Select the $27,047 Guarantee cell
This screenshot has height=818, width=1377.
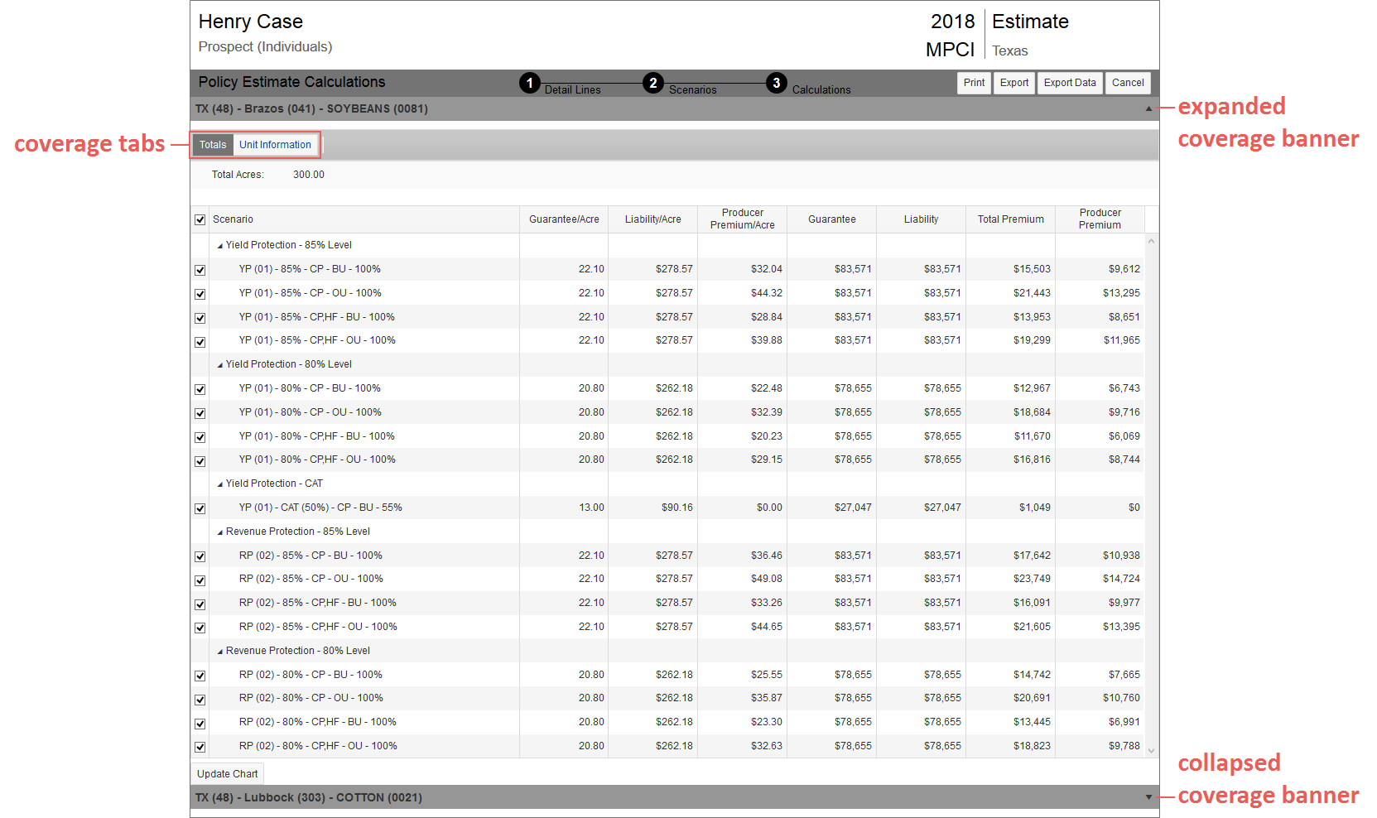[x=832, y=508]
